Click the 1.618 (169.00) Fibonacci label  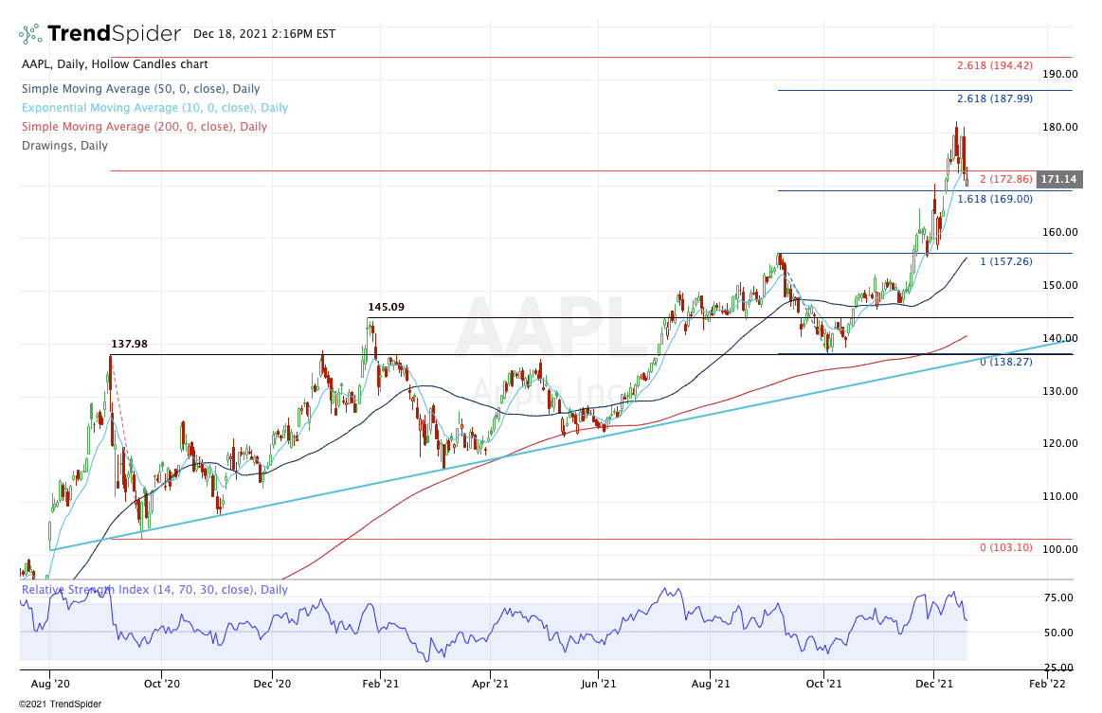click(995, 200)
